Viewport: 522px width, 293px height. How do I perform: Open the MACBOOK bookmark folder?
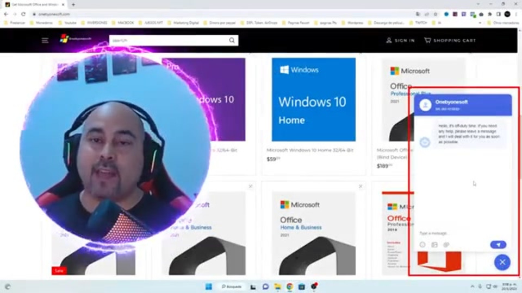click(x=123, y=23)
